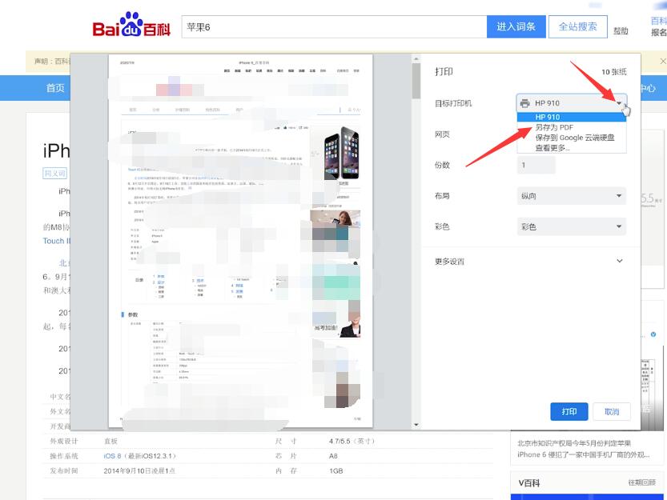Screen dimensions: 667x500
Task: Click the print preview scrollbar thumb
Action: click(x=416, y=81)
